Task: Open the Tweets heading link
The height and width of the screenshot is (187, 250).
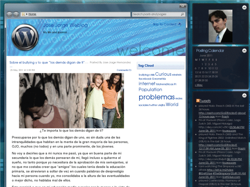Action: click(205, 101)
